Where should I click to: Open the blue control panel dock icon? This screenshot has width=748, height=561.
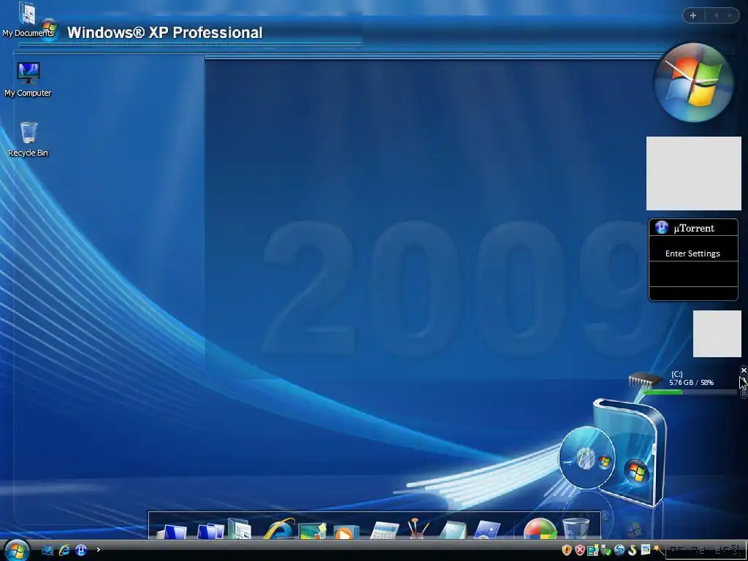(487, 530)
